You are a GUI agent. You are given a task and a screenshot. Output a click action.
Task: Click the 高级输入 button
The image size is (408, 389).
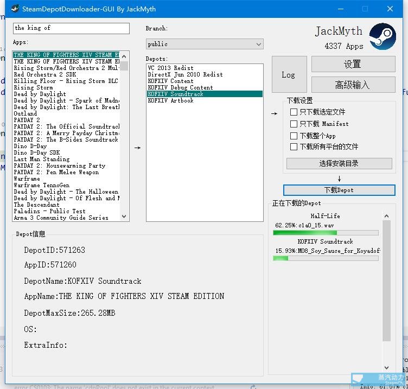point(353,84)
